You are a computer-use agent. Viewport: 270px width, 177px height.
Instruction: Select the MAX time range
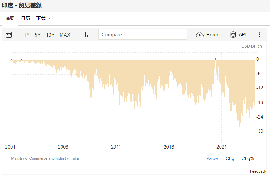click(x=65, y=35)
